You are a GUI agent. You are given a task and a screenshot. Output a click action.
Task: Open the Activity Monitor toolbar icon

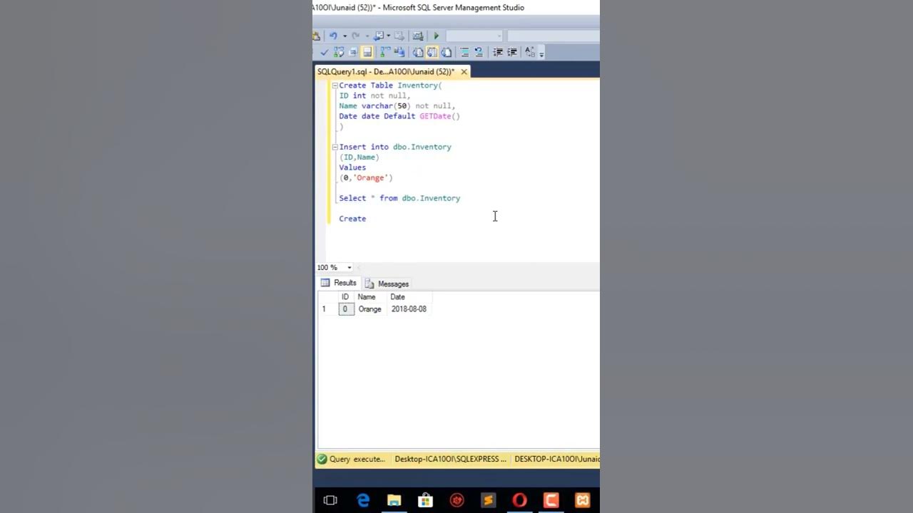pos(418,36)
